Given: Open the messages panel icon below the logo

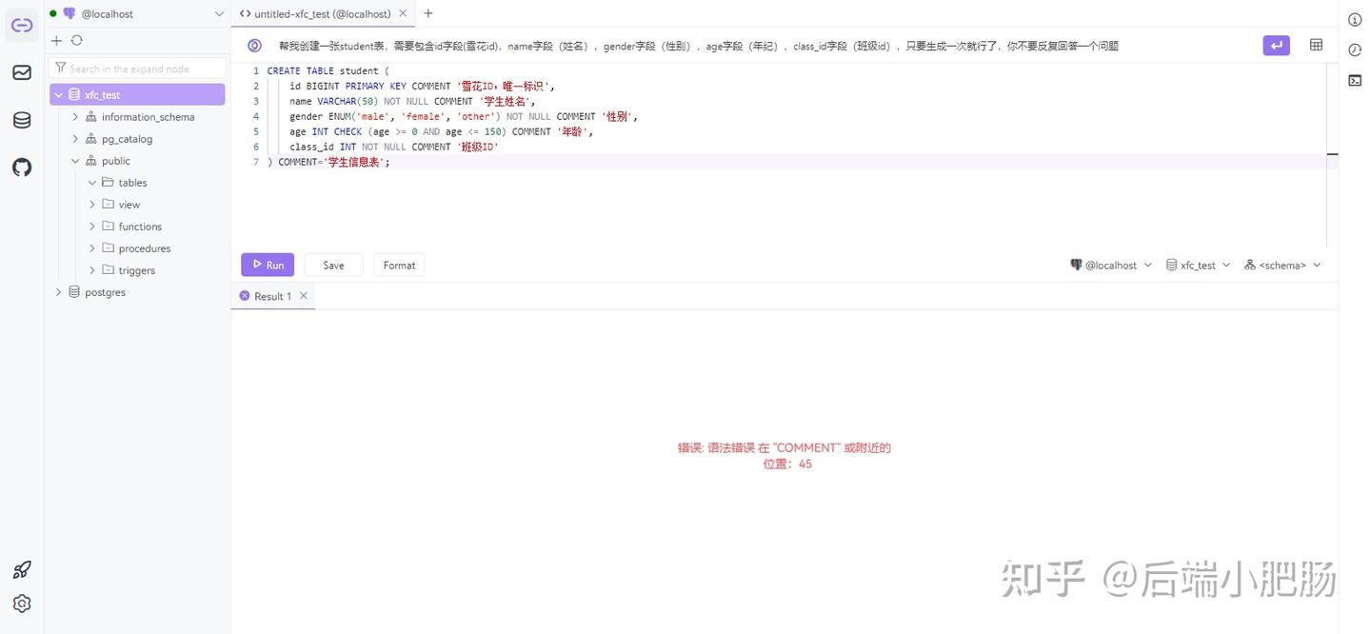Looking at the screenshot, I should pyautogui.click(x=21, y=72).
